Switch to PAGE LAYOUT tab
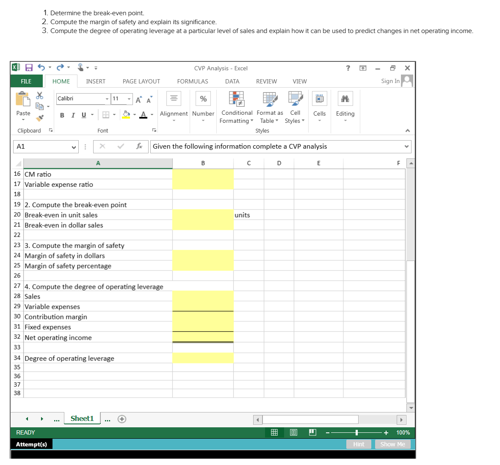500x465 pixels. click(141, 81)
